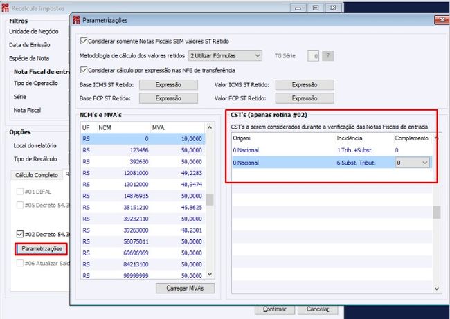450x319 pixels.
Task: Select the row with NCM 69696969
Action: pos(143,253)
